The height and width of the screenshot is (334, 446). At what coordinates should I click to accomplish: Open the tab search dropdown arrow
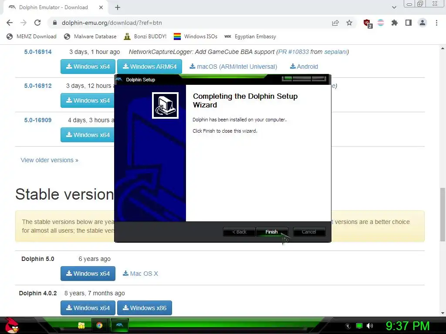394,7
